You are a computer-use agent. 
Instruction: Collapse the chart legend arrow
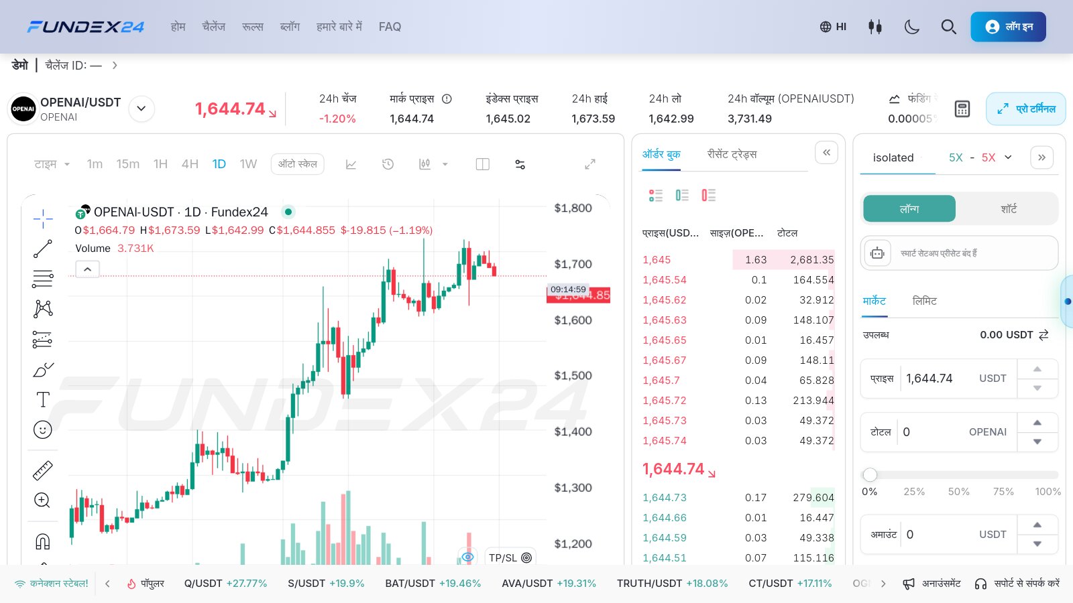coord(87,269)
